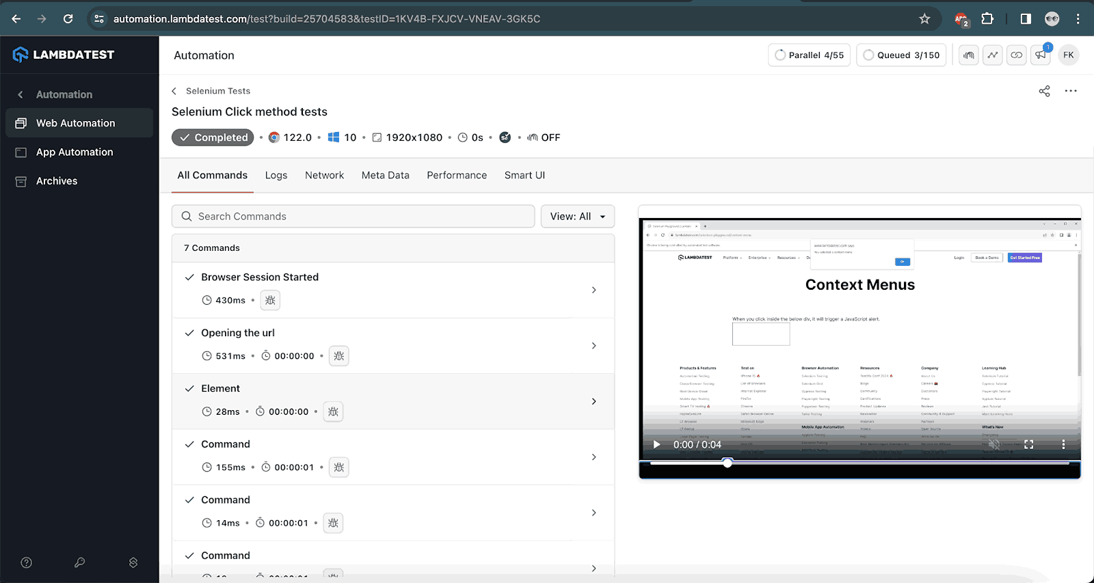Collapse the Automation sidebar back arrow
This screenshot has height=583, width=1094.
click(x=21, y=94)
